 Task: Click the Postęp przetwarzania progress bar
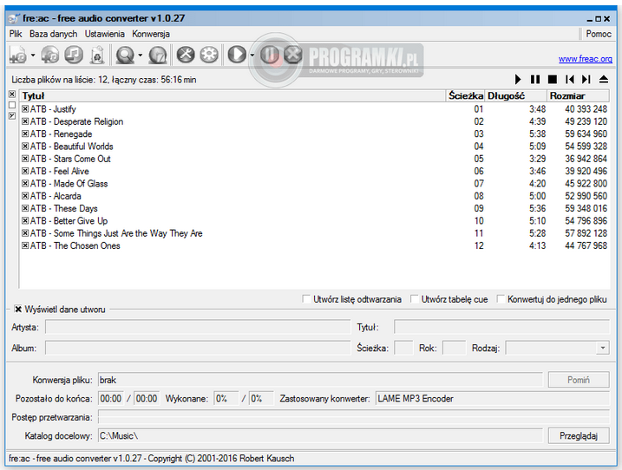pyautogui.click(x=353, y=417)
